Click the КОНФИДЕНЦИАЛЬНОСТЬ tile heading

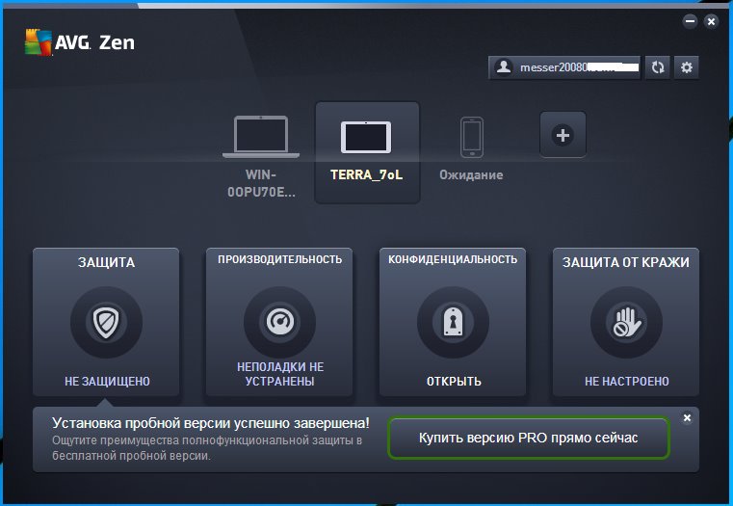[x=453, y=259]
